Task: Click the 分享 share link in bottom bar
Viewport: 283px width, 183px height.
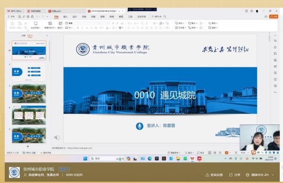Action: click(234, 175)
